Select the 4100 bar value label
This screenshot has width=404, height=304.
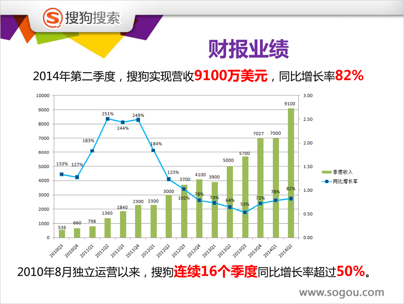(x=200, y=175)
